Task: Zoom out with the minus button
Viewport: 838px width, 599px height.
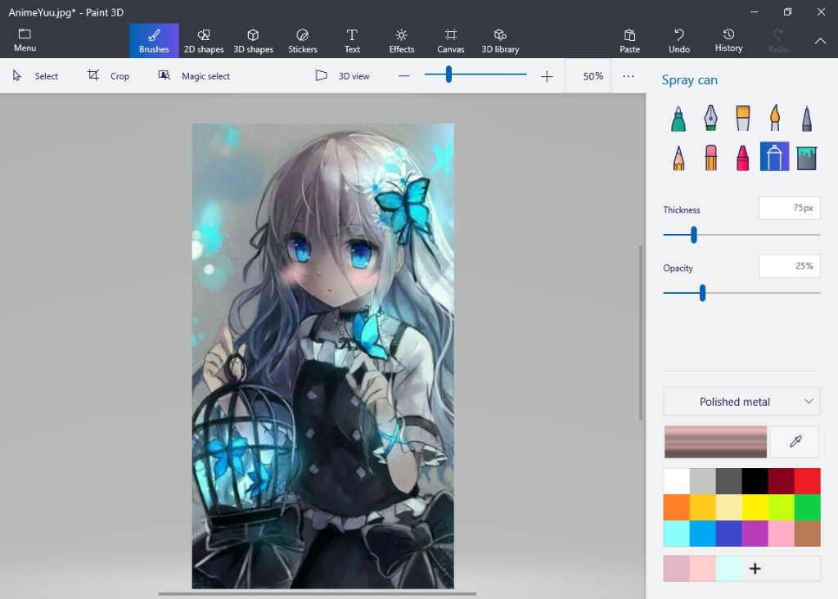Action: pos(404,76)
